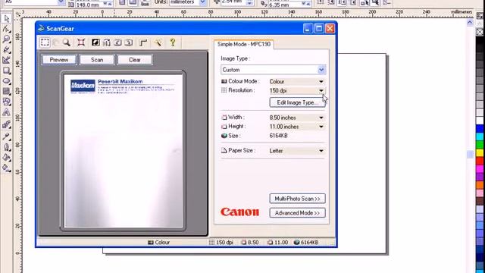
Task: Click the status bar 6164KB entry
Action: pyautogui.click(x=306, y=243)
